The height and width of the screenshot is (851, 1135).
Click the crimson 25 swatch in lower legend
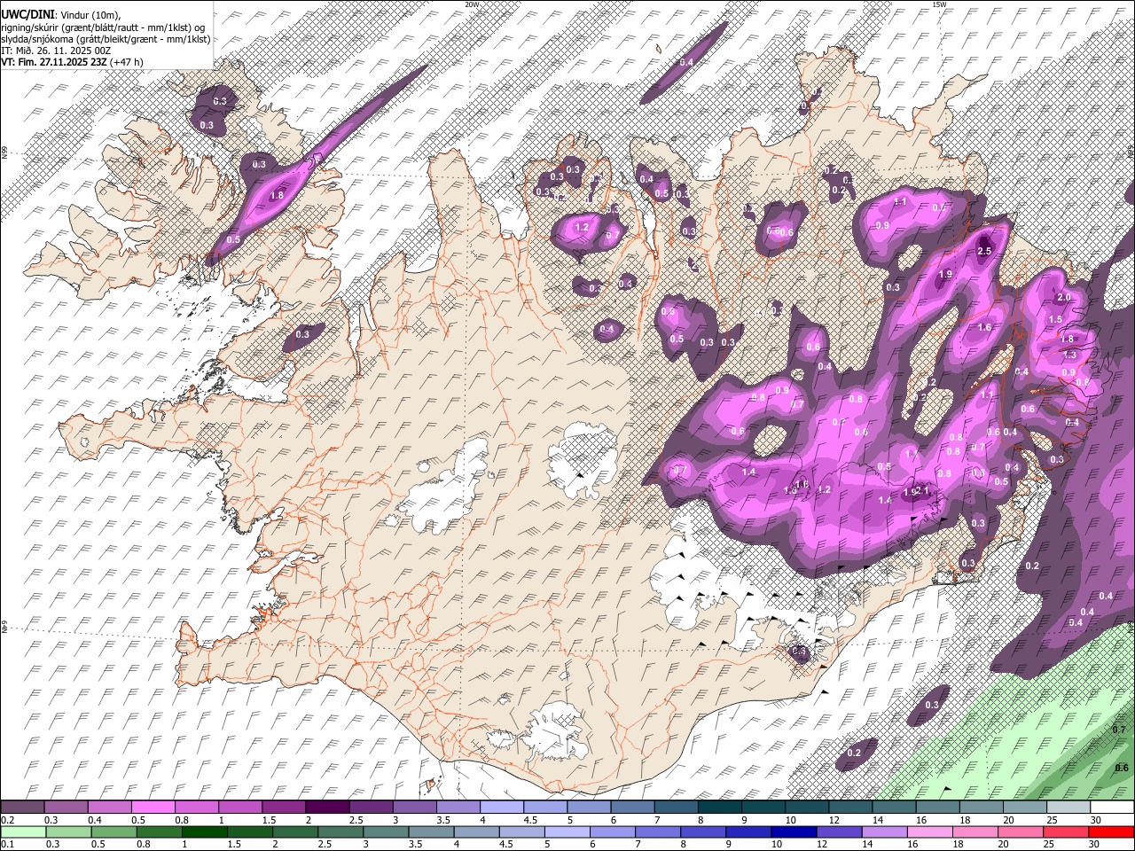1065,831
